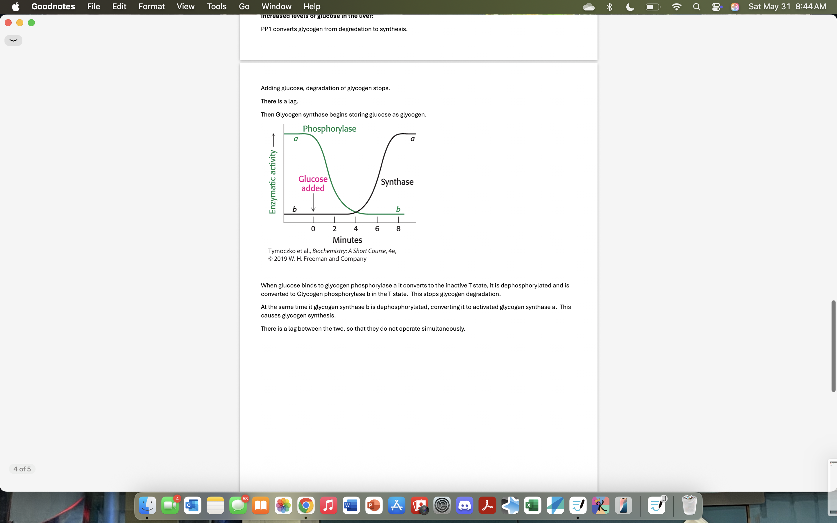The height and width of the screenshot is (523, 837).
Task: Toggle Wi-Fi from the menu bar
Action: coord(677,7)
